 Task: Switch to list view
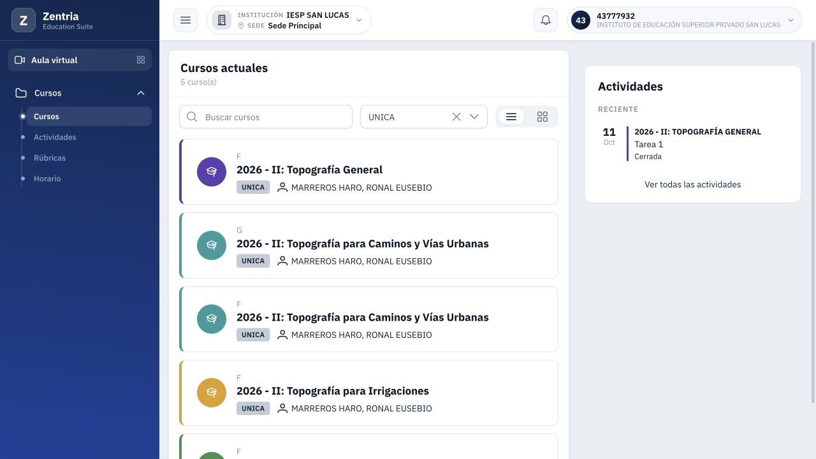(511, 117)
